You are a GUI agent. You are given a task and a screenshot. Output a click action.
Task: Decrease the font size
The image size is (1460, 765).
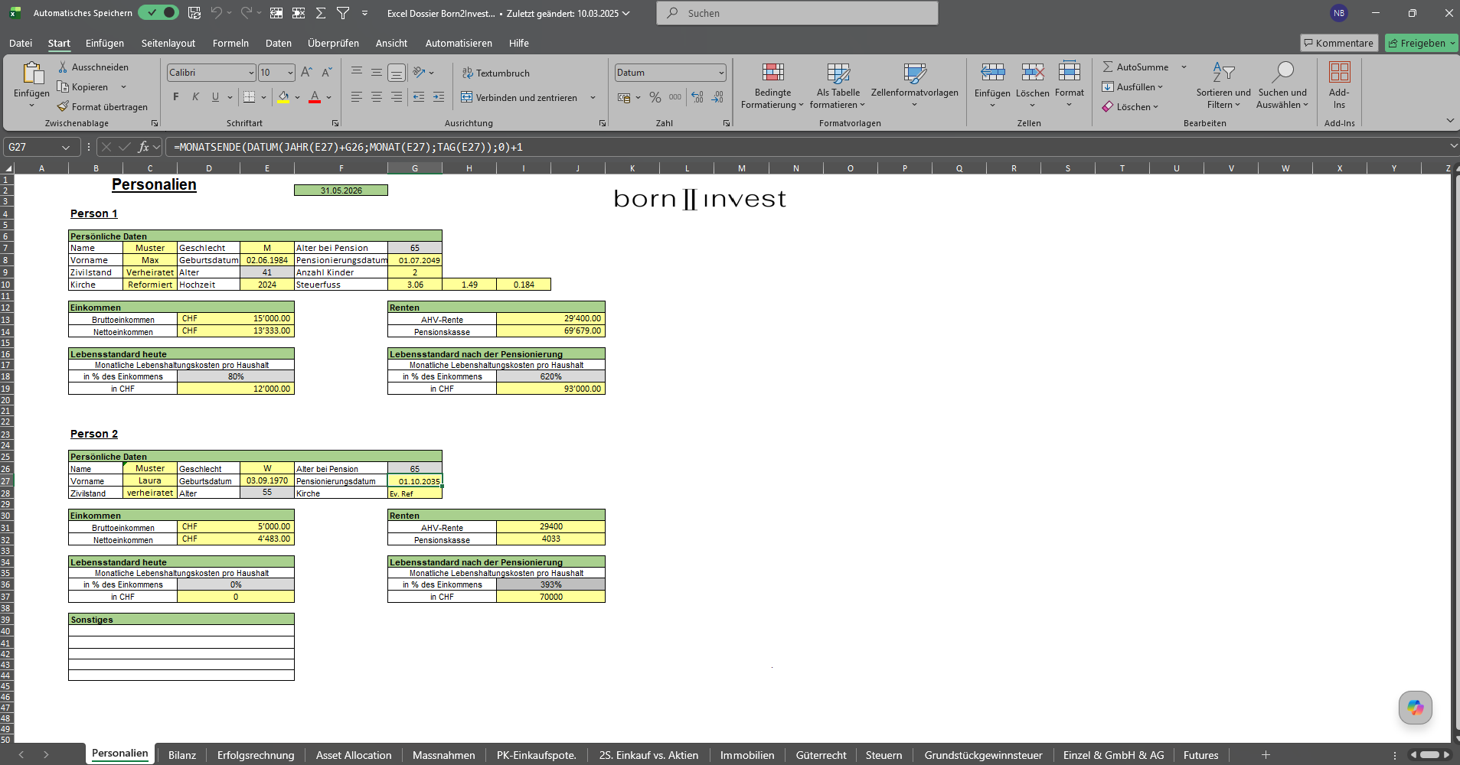327,73
